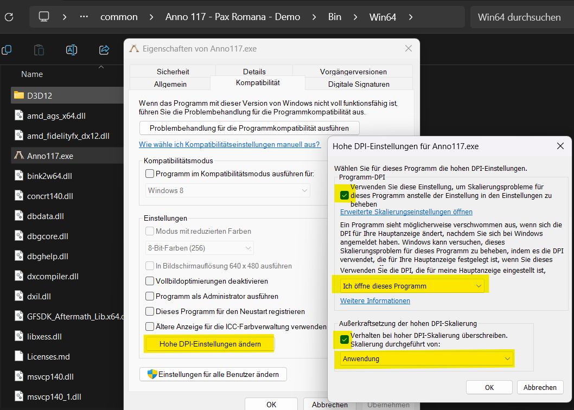Open the breadcrumb ellipsis for hidden folders
Screen dimensions: 574x410
84,17
